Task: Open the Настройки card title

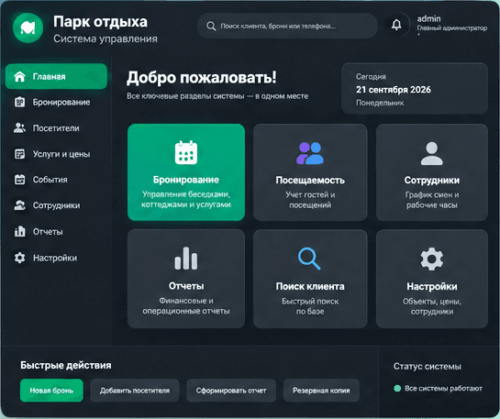Action: (432, 286)
